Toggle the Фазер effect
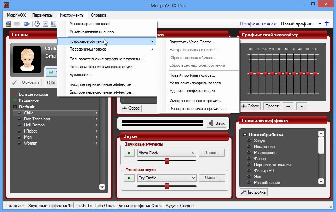The height and width of the screenshot is (212, 336). [249, 158]
